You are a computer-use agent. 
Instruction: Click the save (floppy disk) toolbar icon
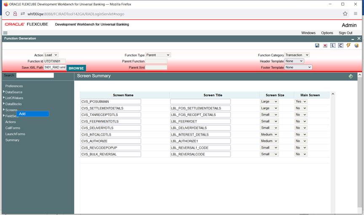point(317,45)
